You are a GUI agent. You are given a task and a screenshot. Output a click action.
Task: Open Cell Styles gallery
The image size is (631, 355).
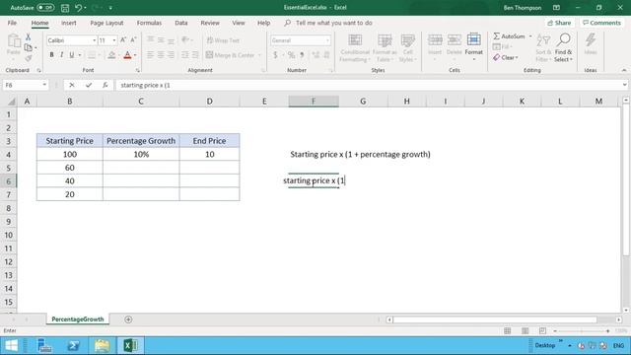pyautogui.click(x=407, y=48)
